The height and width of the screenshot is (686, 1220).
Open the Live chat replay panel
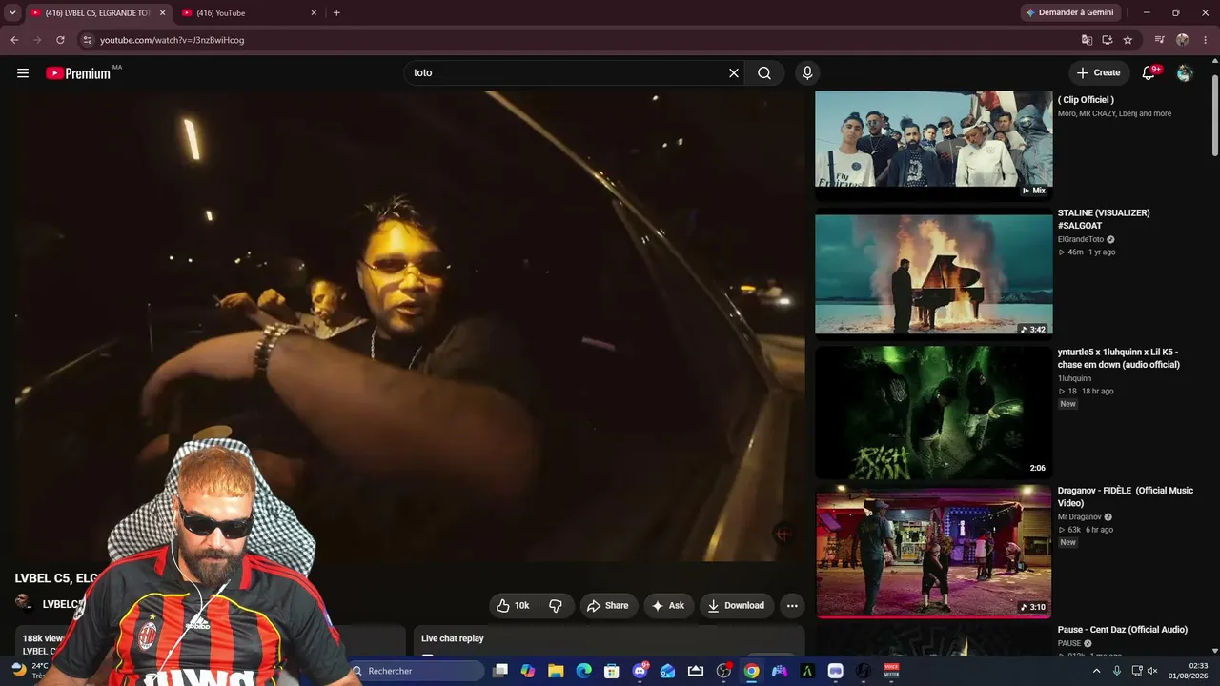click(609, 640)
